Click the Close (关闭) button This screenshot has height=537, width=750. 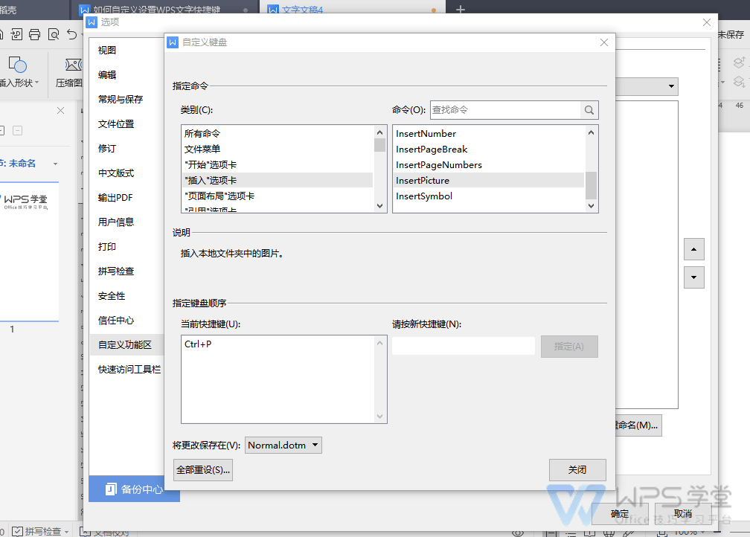pos(577,470)
